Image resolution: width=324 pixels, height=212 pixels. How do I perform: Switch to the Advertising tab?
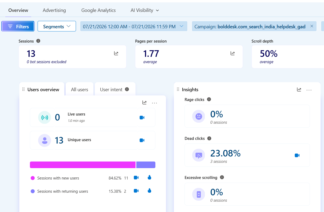coord(54,10)
